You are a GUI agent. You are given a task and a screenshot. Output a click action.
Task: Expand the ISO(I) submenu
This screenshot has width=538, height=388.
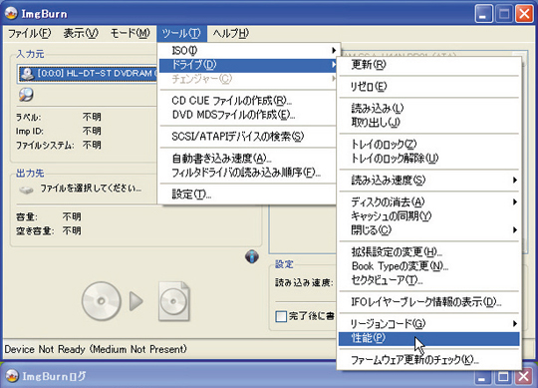pos(248,51)
